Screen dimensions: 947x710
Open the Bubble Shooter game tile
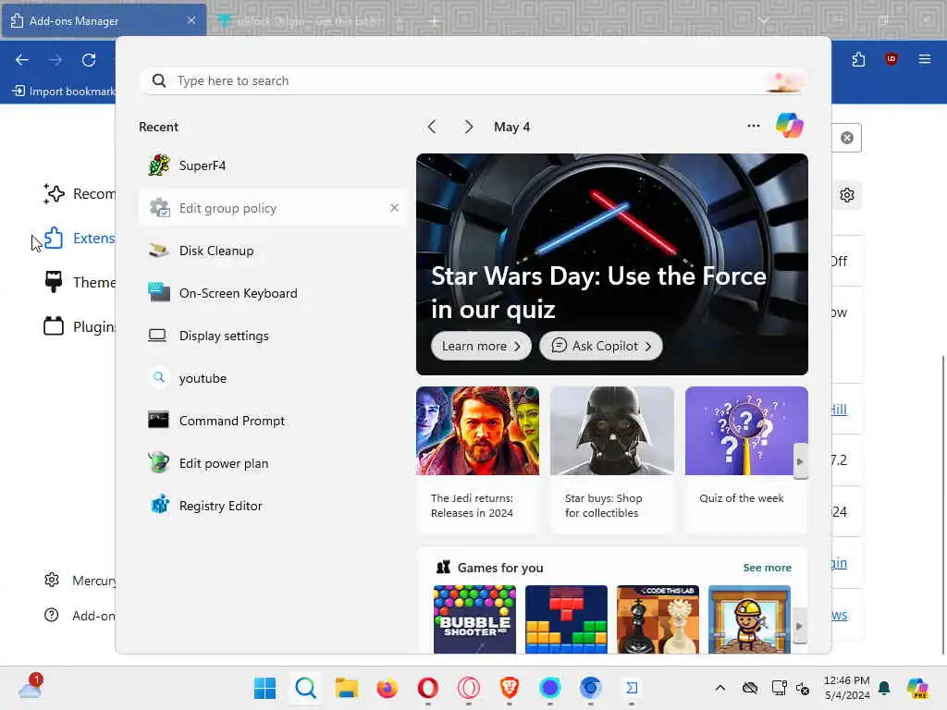(474, 618)
